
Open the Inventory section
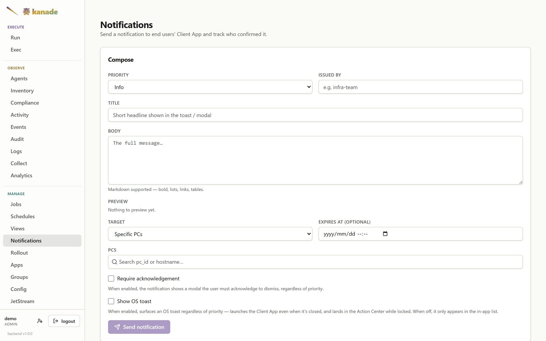42,91
